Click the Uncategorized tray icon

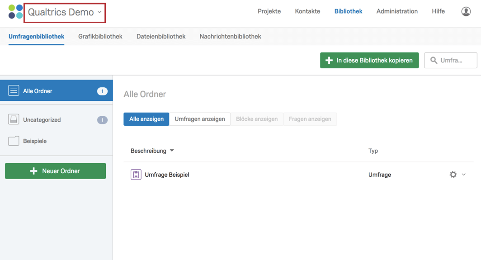point(14,119)
